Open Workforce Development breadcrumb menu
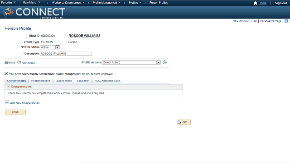Viewport: 290px width, 163px height. point(68,3)
